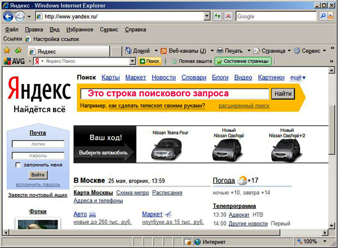Open the расширенный поиск link
338x248 pixels.
tap(244, 105)
